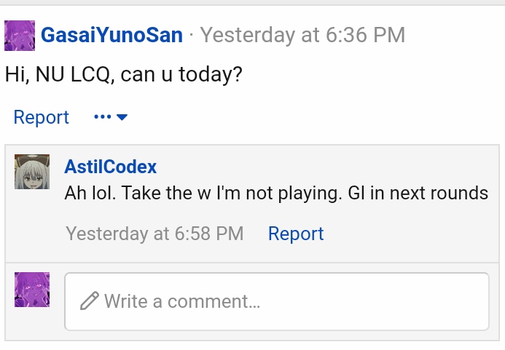Expand the caret arrow next to the three dots
Screen dimensions: 505x350
[x=122, y=117]
